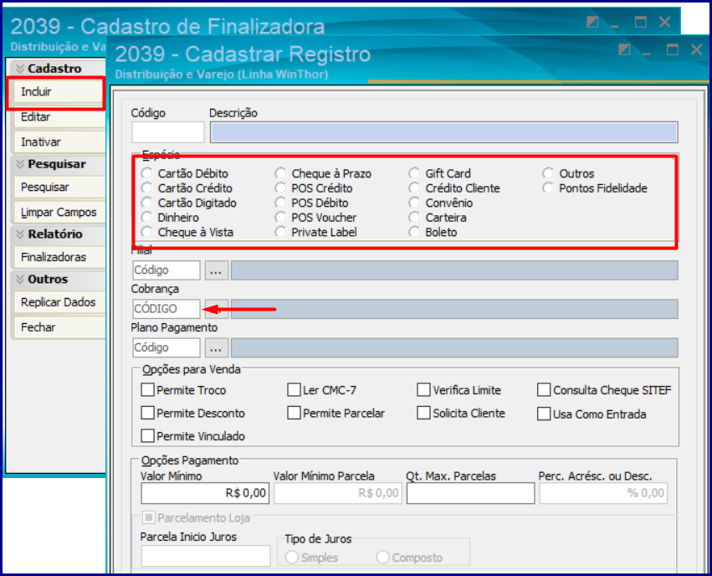
Task: Click the Parcela Inicio Juros field
Action: pos(205,556)
